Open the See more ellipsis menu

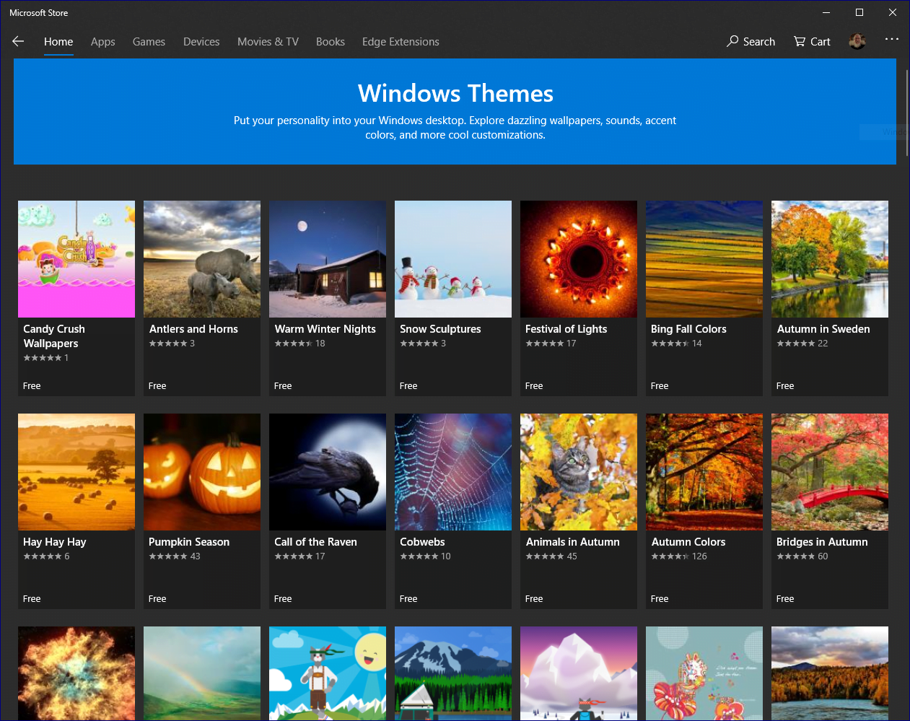pos(892,40)
